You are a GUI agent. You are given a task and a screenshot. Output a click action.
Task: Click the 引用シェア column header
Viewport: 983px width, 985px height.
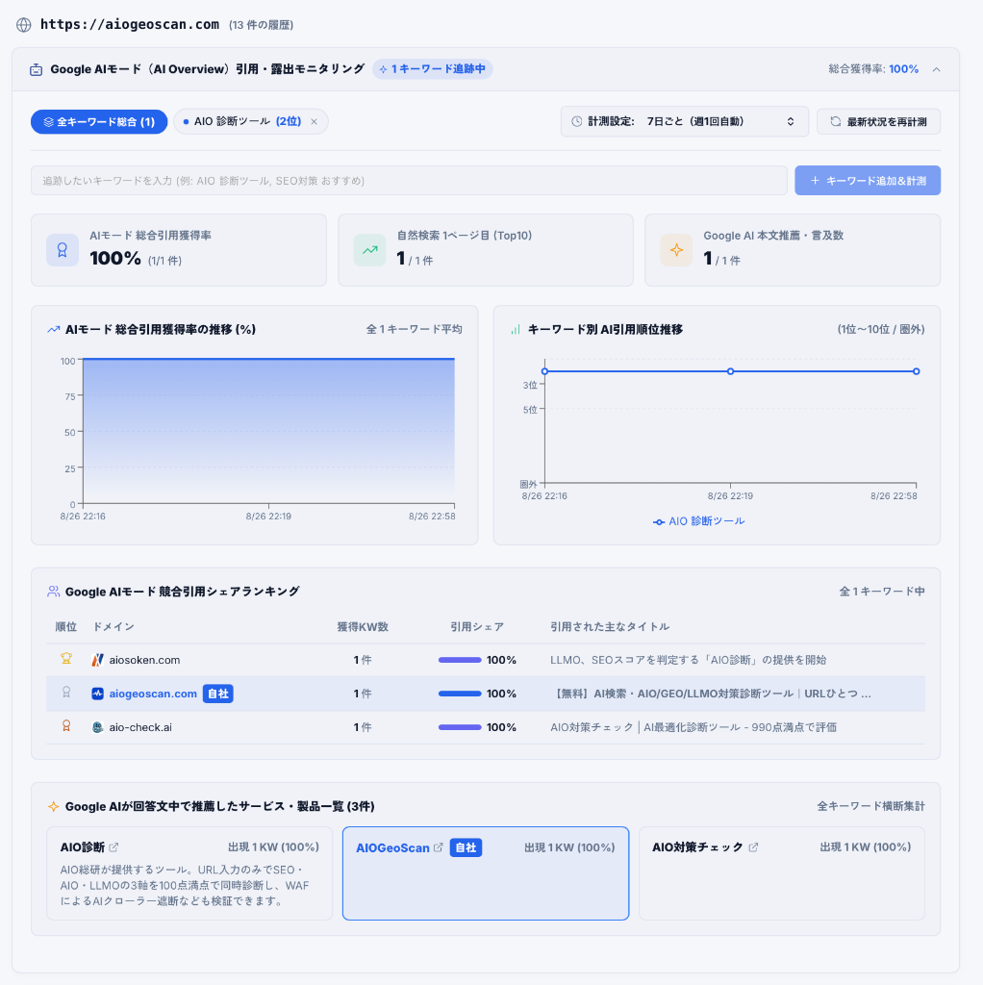point(477,627)
